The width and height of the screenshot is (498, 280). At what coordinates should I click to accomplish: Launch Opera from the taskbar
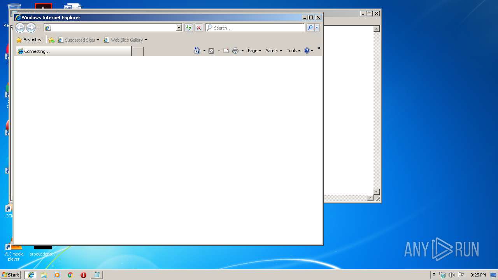coord(83,275)
